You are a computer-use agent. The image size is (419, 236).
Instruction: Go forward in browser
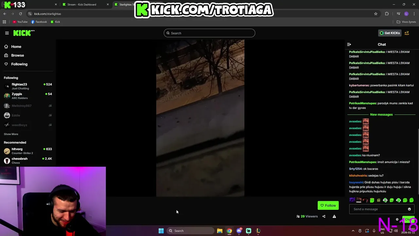pyautogui.click(x=13, y=14)
